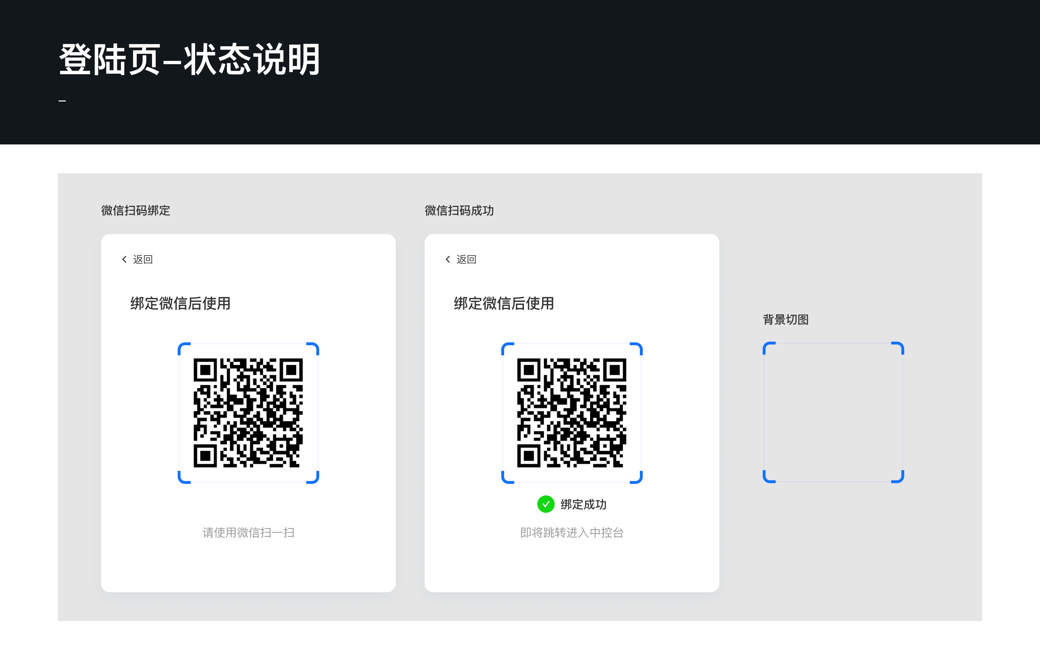Screen dimensions: 1040x650
Task: Click the 绑定微信后使用 heading in the 微信扫码绑定 card
Action: click(x=181, y=303)
